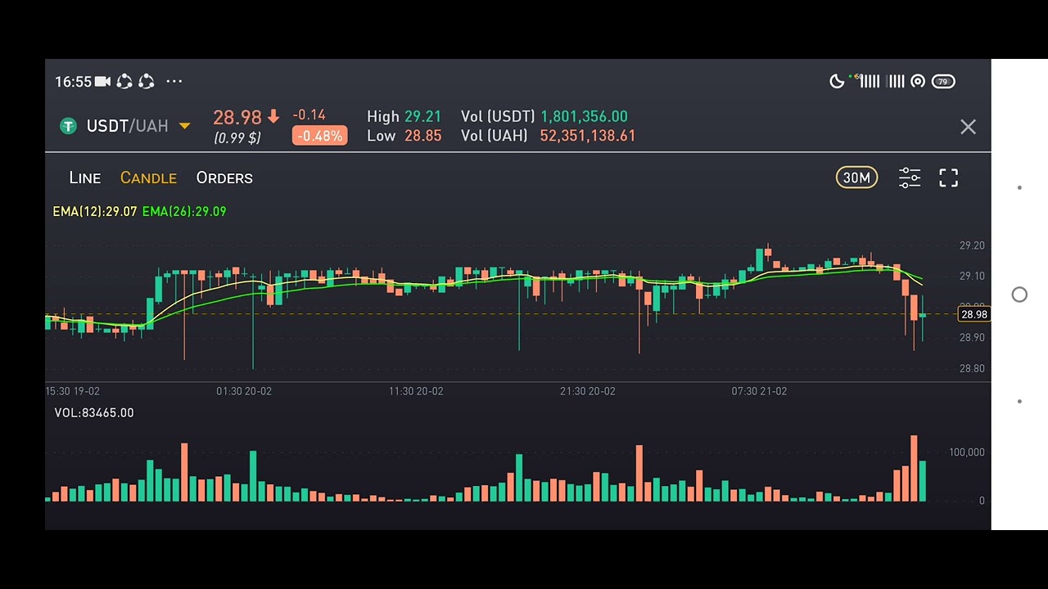
Task: Change the 30M timeframe interval
Action: (x=856, y=178)
